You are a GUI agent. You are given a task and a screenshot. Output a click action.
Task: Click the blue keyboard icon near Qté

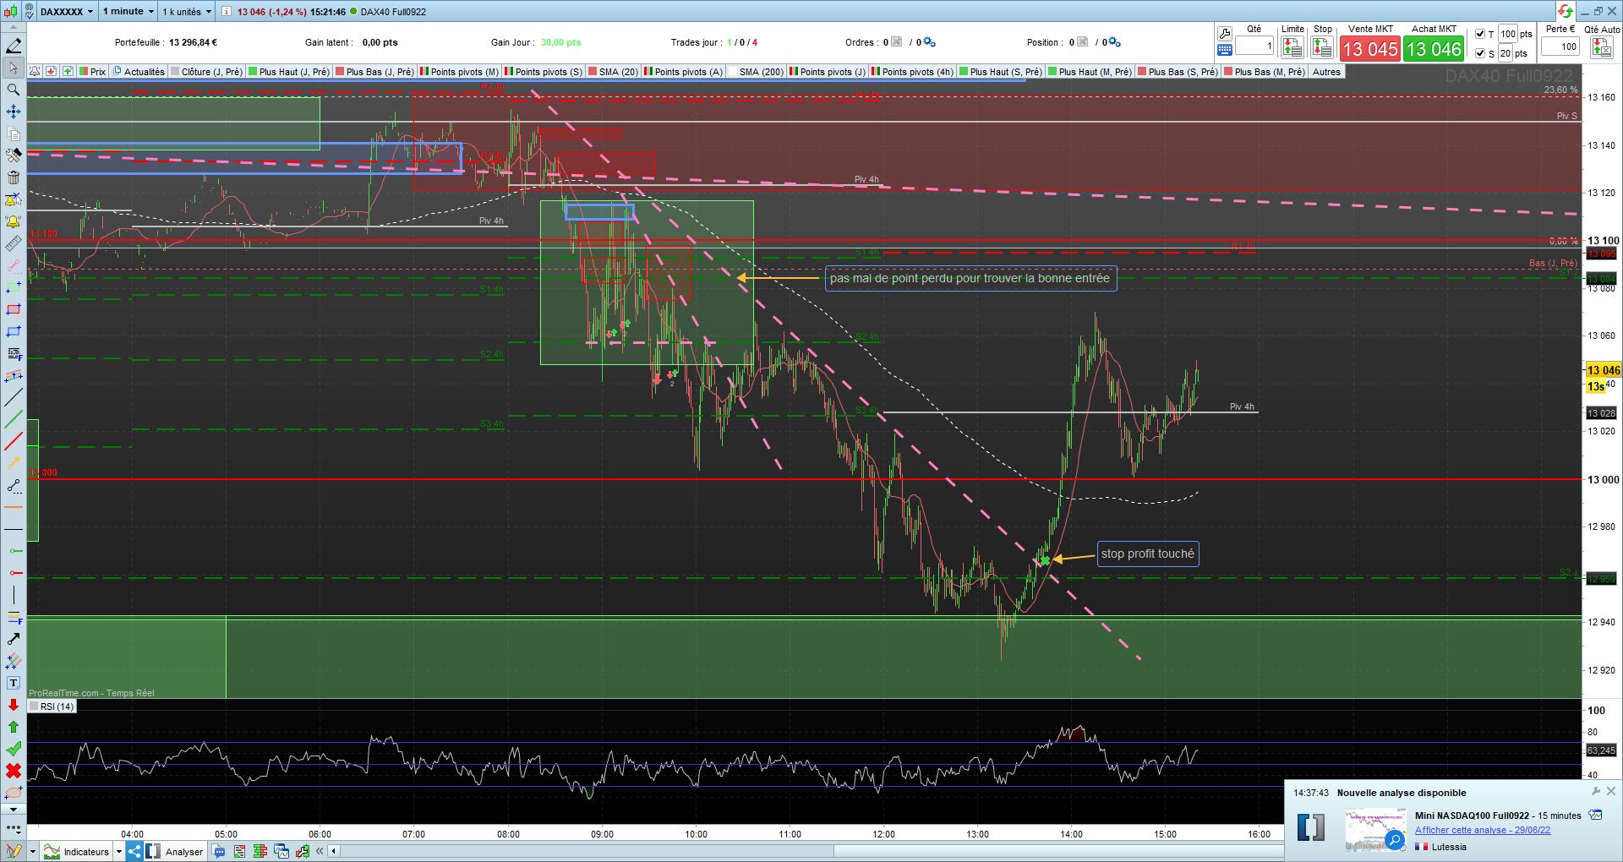coord(1224,51)
